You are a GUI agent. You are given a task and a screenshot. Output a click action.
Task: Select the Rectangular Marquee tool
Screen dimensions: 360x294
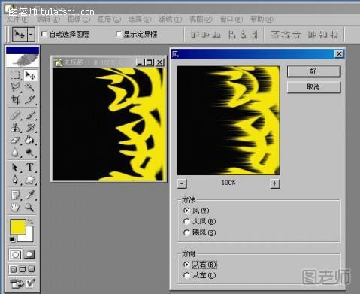pos(15,75)
